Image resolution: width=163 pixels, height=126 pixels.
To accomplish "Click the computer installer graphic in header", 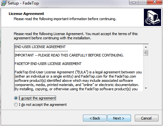I will click(x=152, y=18).
